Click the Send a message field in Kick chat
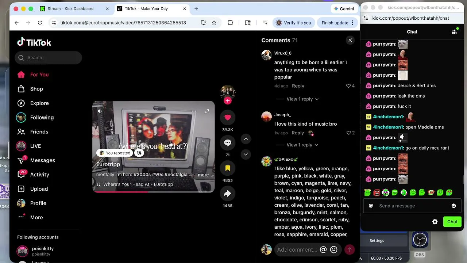This screenshot has width=467, height=263. point(412,206)
